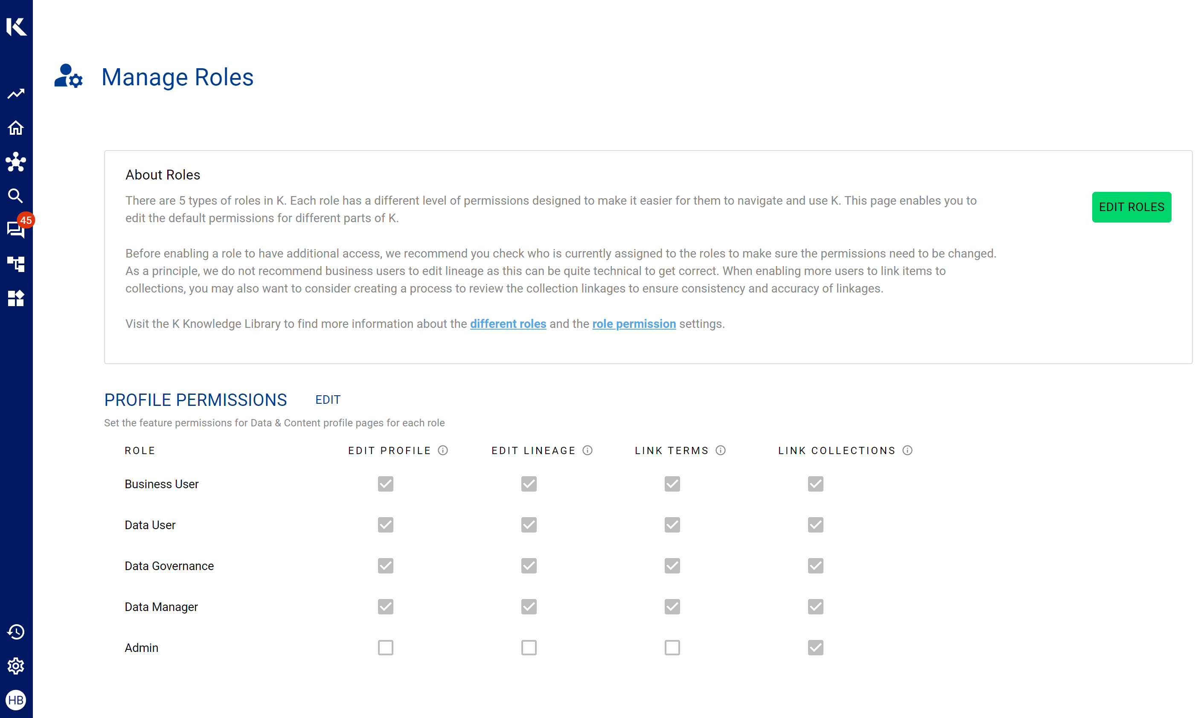
Task: Toggle Edit Lineage checkbox for Business User
Action: [x=529, y=484]
